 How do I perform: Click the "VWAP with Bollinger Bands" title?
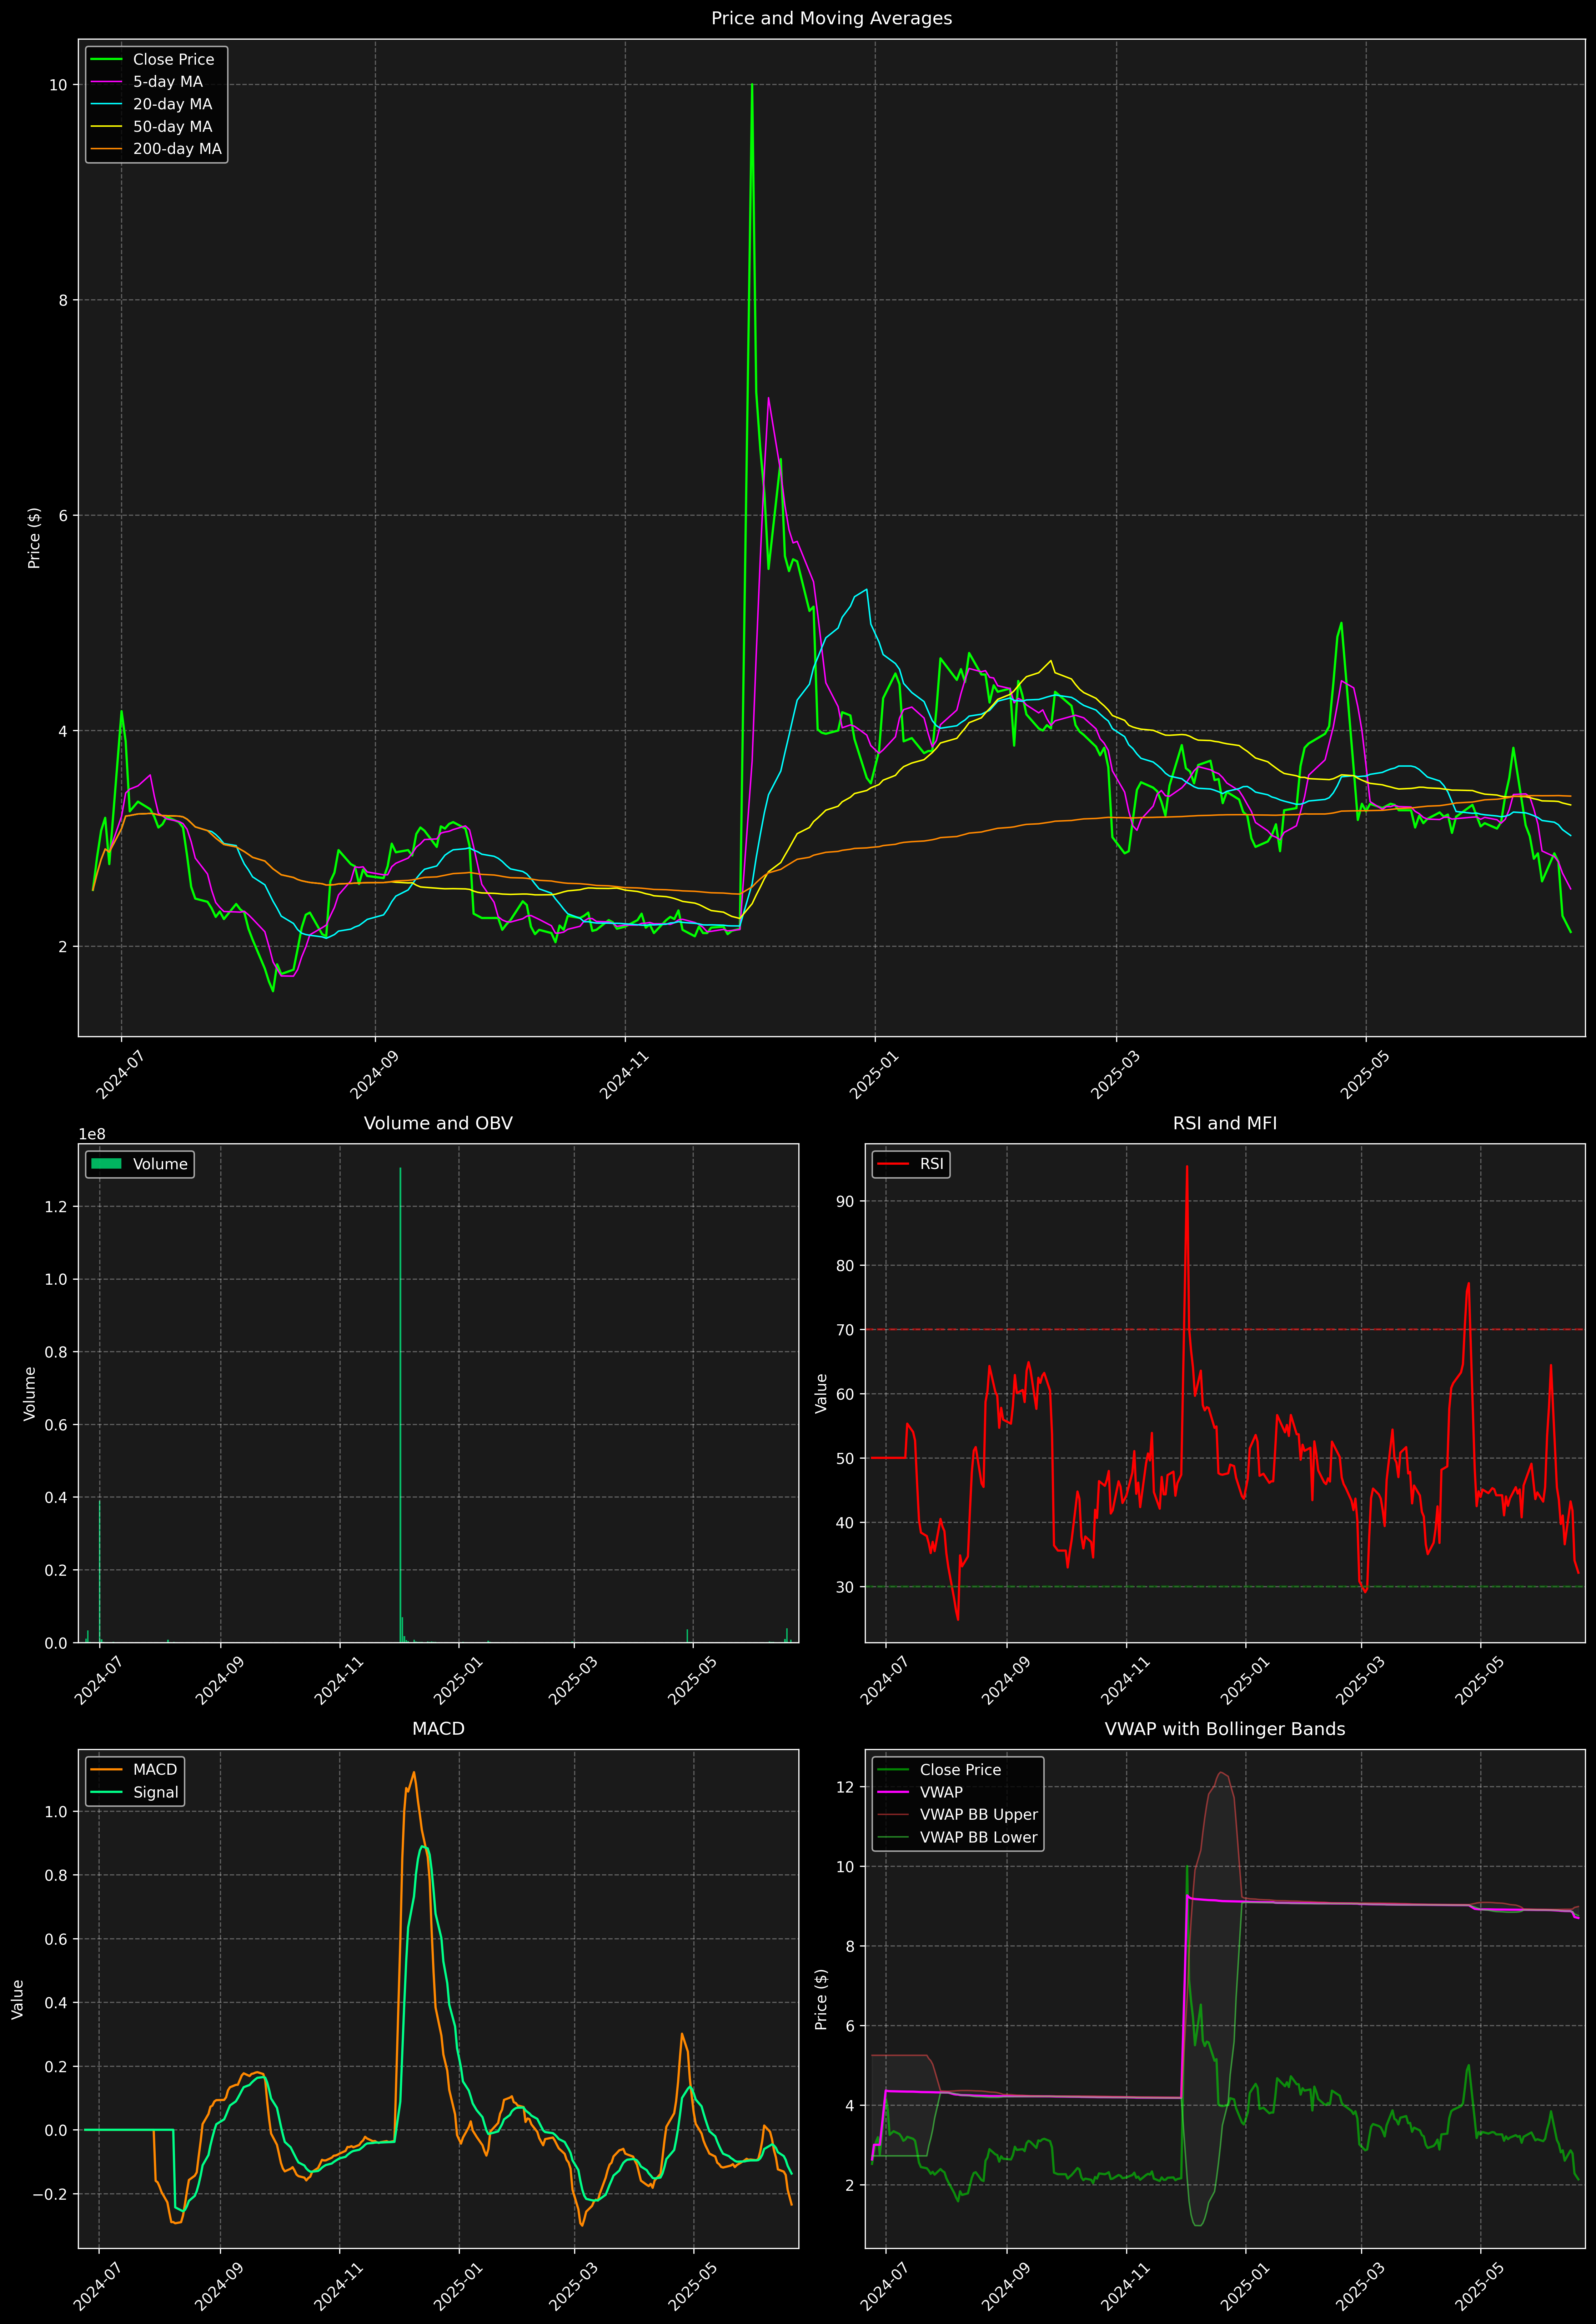1225,1729
